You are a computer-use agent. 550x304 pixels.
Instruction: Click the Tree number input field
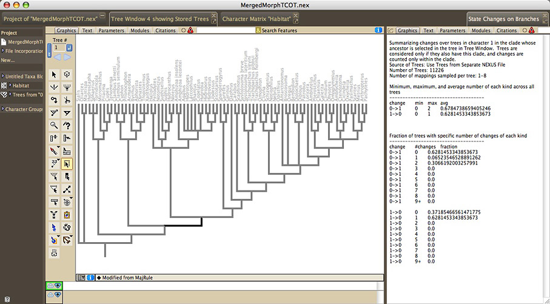pyautogui.click(x=59, y=48)
